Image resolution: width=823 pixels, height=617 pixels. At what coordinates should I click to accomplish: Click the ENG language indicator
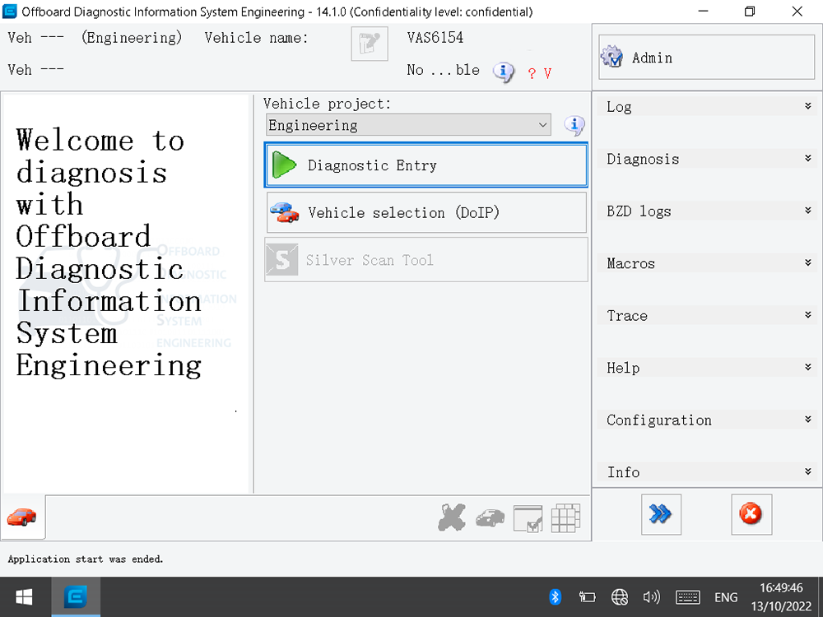pyautogui.click(x=726, y=597)
